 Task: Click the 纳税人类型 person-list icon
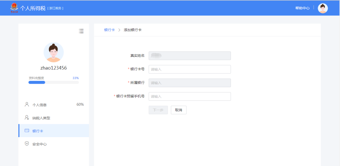[x=27, y=118]
